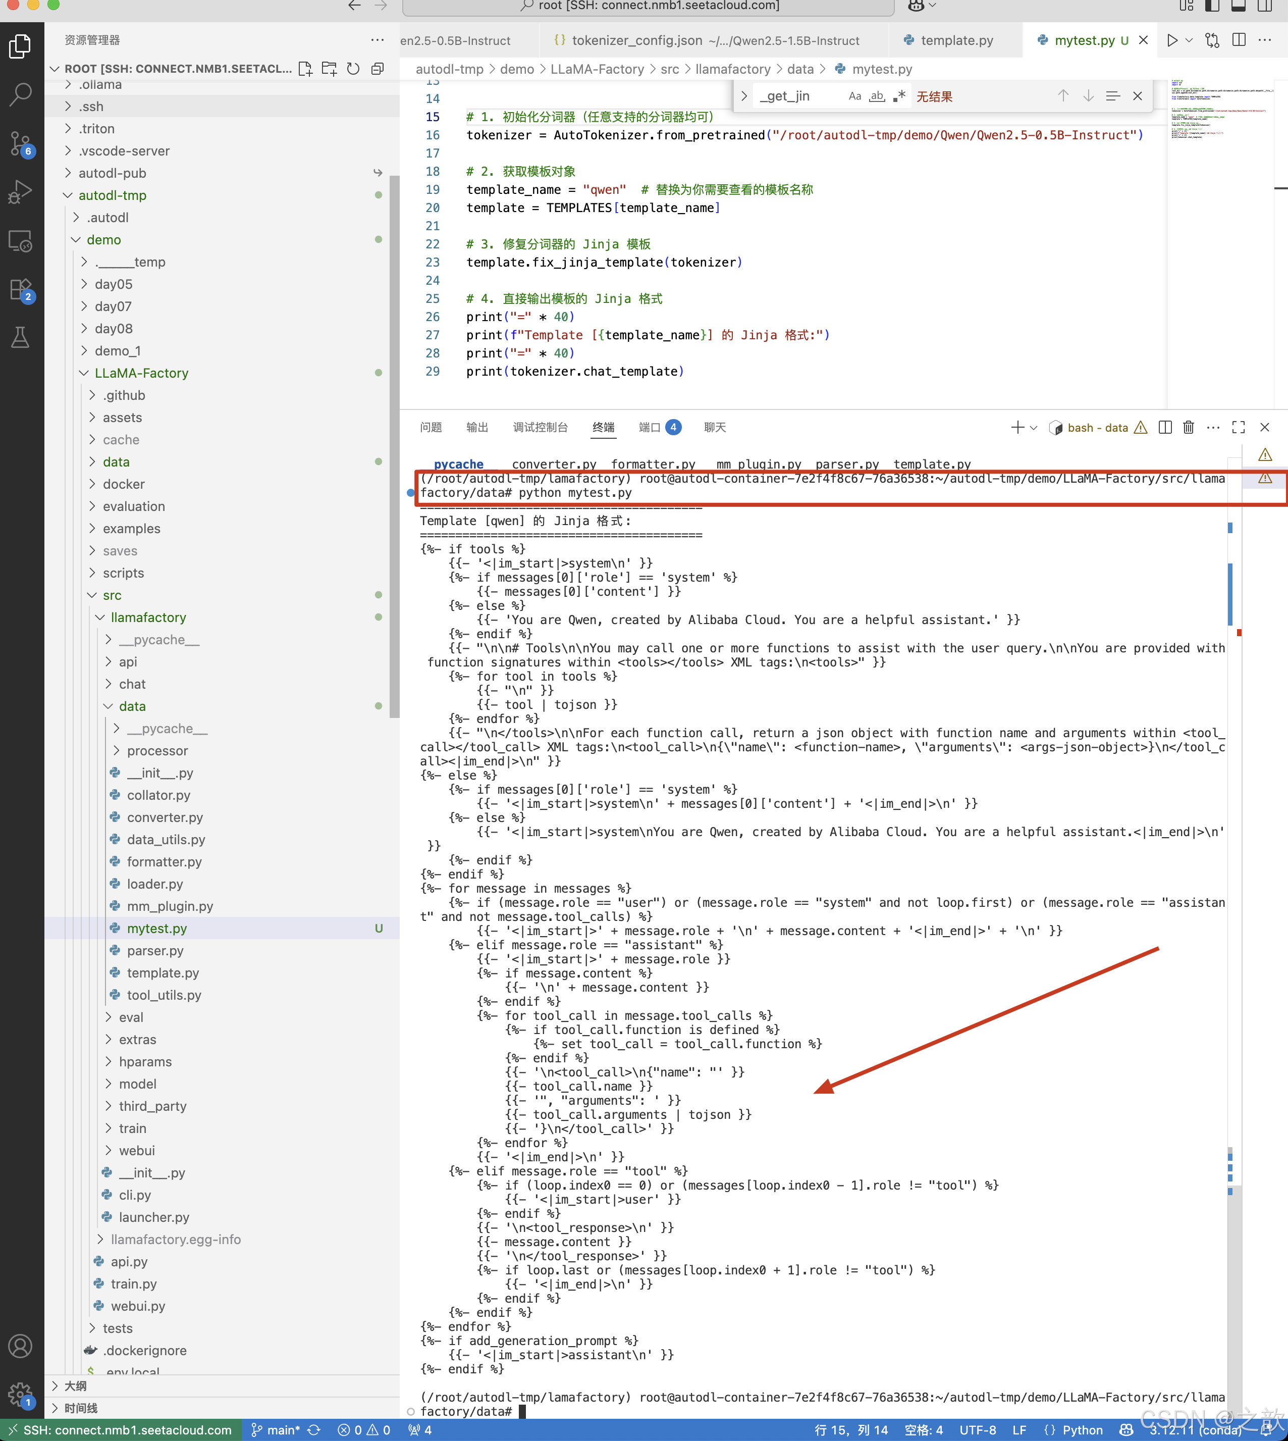This screenshot has height=1441, width=1288.
Task: Open the 聊天 Chat panel tab
Action: [715, 427]
